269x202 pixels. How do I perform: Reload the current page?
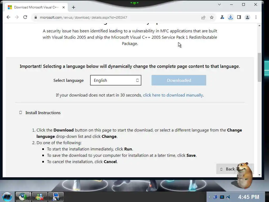(25, 17)
